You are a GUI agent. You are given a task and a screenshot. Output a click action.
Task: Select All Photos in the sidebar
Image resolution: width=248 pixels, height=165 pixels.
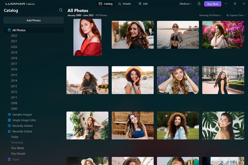point(34,30)
